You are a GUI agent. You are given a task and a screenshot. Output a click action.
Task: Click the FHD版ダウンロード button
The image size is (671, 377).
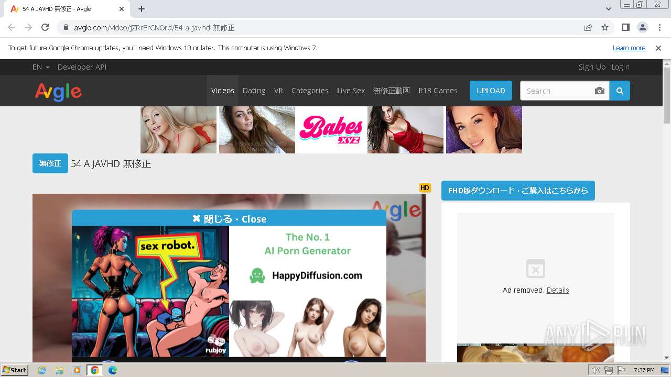click(518, 191)
